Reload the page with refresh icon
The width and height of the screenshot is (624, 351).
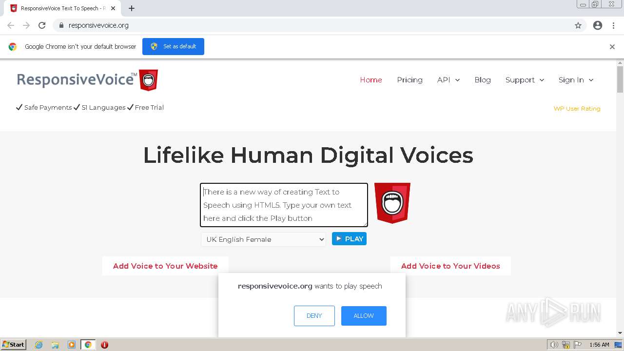42,25
